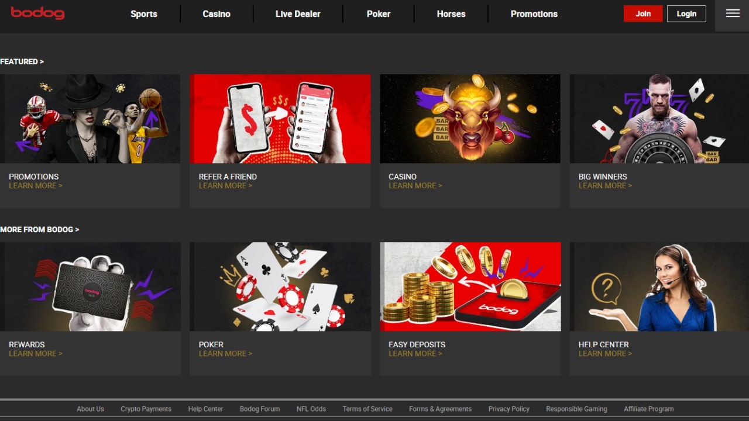Open the Responsible Gaming footer link
Image resolution: width=749 pixels, height=421 pixels.
[576, 409]
